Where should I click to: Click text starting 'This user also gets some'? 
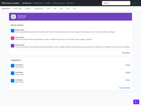click(73, 47)
